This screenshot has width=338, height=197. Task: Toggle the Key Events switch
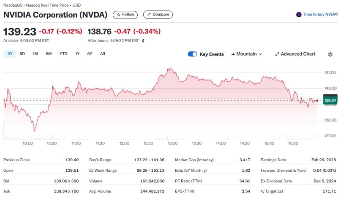coord(192,54)
